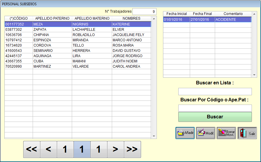Click inside the Buscar en Lista field
261x162 pixels.
pyautogui.click(x=215, y=91)
